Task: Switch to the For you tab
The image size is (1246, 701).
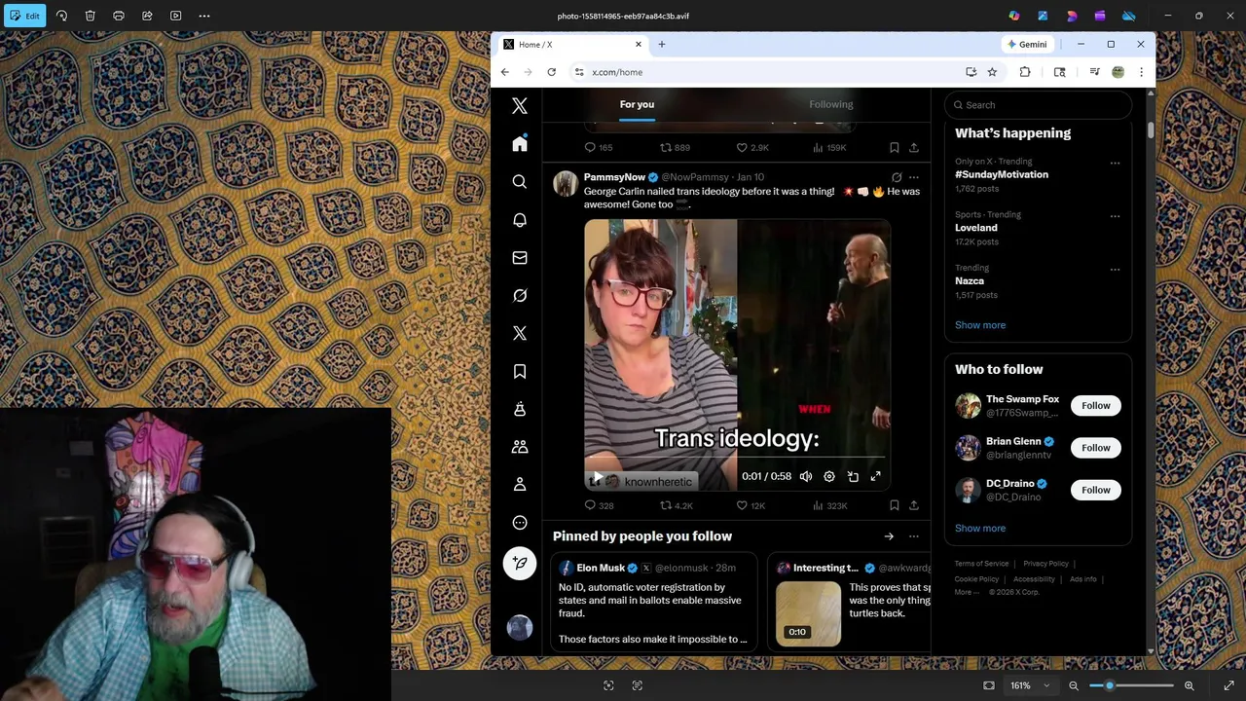Action: 637,104
